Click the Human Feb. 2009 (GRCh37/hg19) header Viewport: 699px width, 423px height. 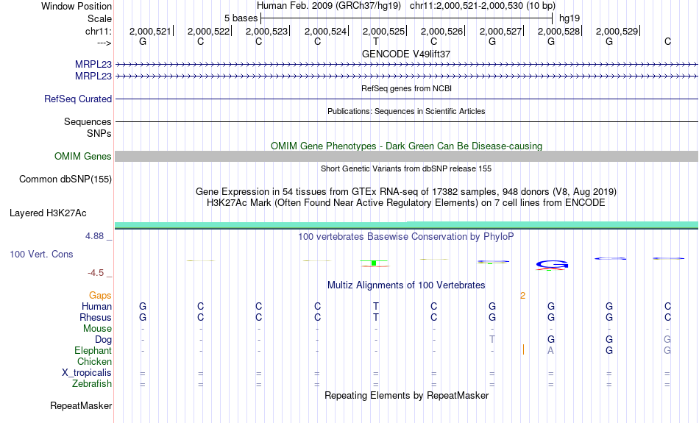pos(329,6)
